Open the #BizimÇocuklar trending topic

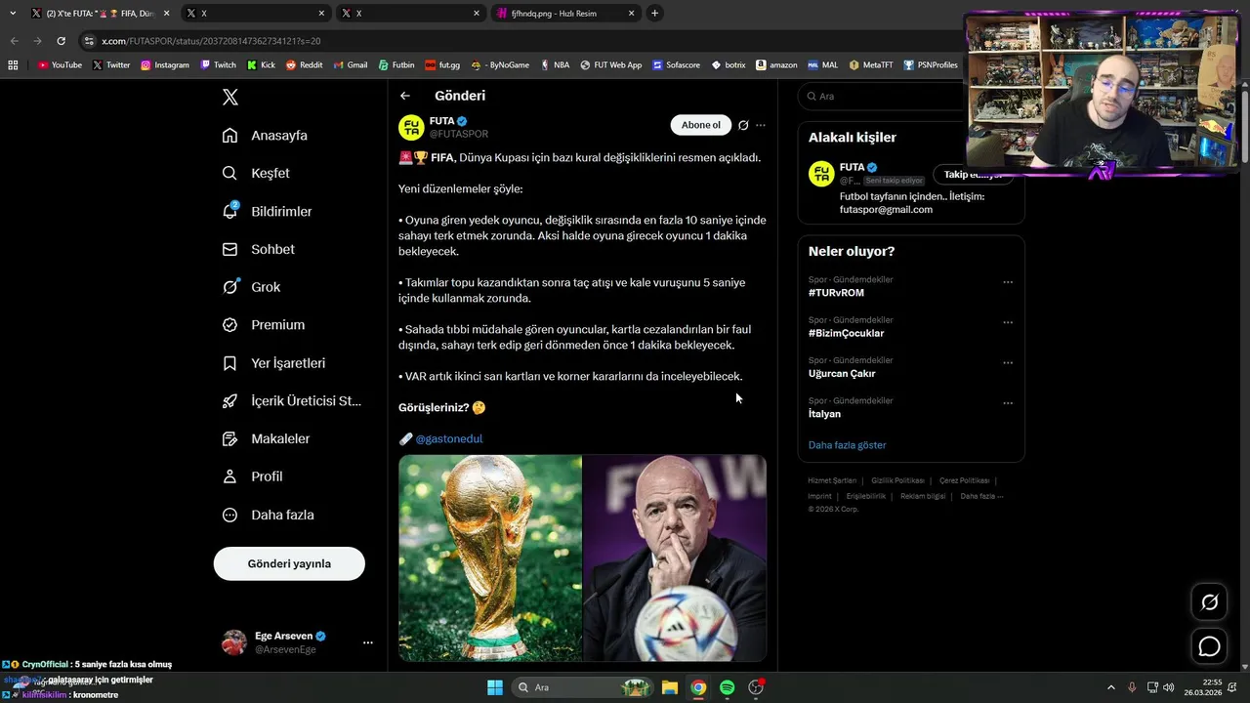[846, 333]
